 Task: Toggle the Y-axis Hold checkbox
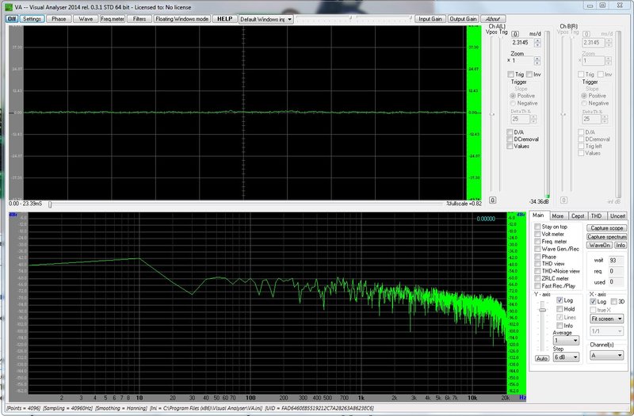(558, 309)
